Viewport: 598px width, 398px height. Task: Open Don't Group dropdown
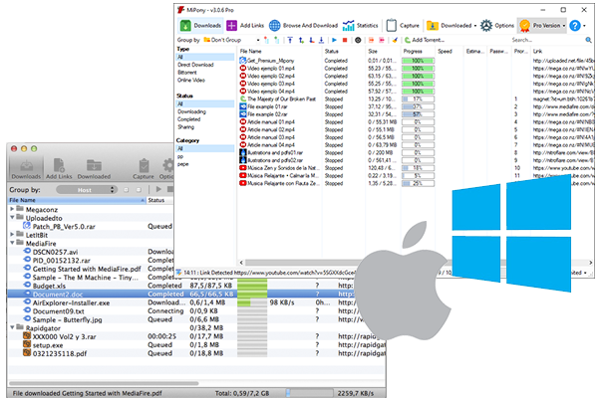(231, 40)
